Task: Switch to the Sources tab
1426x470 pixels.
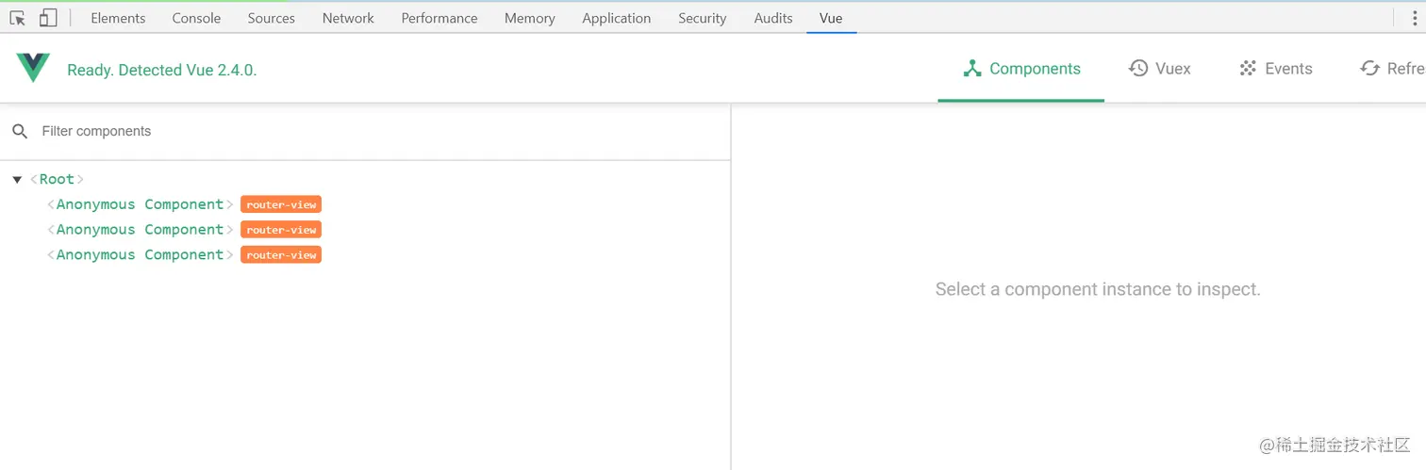Action: [x=271, y=18]
